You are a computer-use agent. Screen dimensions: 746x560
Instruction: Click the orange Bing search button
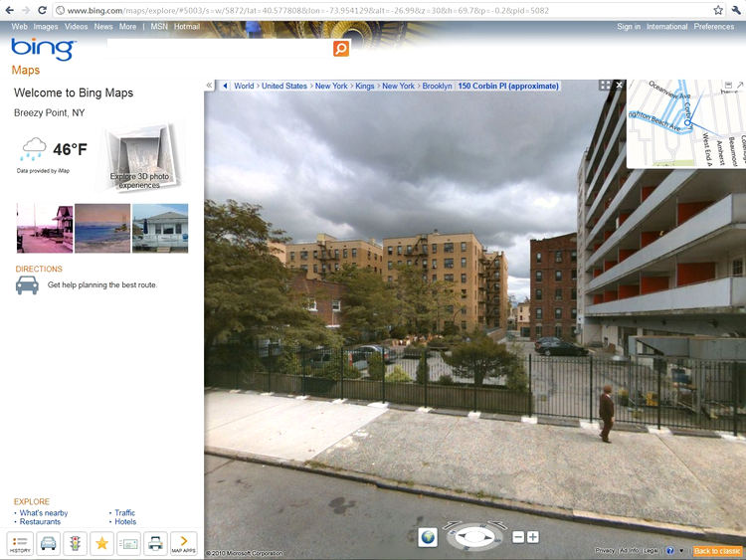point(340,48)
